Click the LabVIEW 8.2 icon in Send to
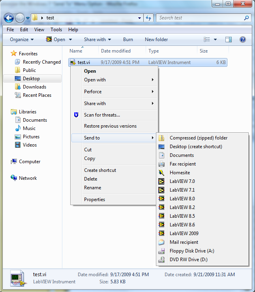 (161, 207)
